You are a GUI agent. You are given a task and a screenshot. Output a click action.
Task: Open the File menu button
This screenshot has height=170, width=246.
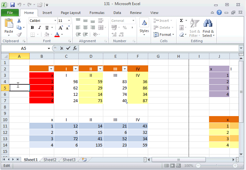(10, 13)
